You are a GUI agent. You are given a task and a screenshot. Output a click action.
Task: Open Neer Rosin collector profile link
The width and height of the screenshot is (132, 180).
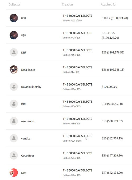click(x=28, y=70)
